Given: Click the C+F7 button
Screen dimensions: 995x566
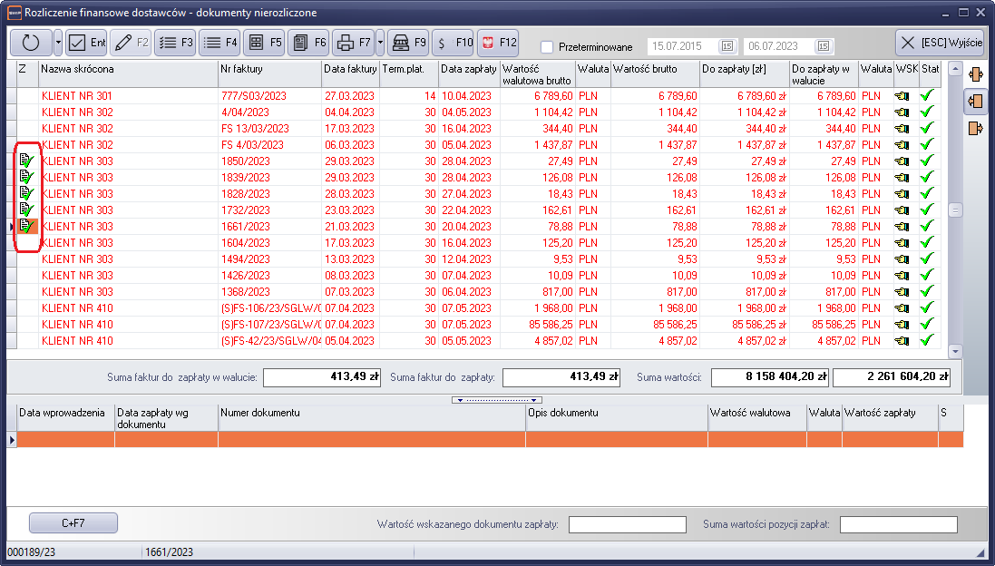Looking at the screenshot, I should pos(73,523).
